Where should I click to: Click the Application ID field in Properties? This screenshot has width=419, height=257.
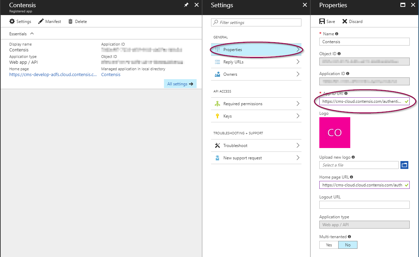[364, 82]
